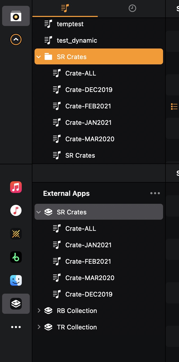Switch to the playlists tab
The image size is (179, 362).
pyautogui.click(x=65, y=8)
